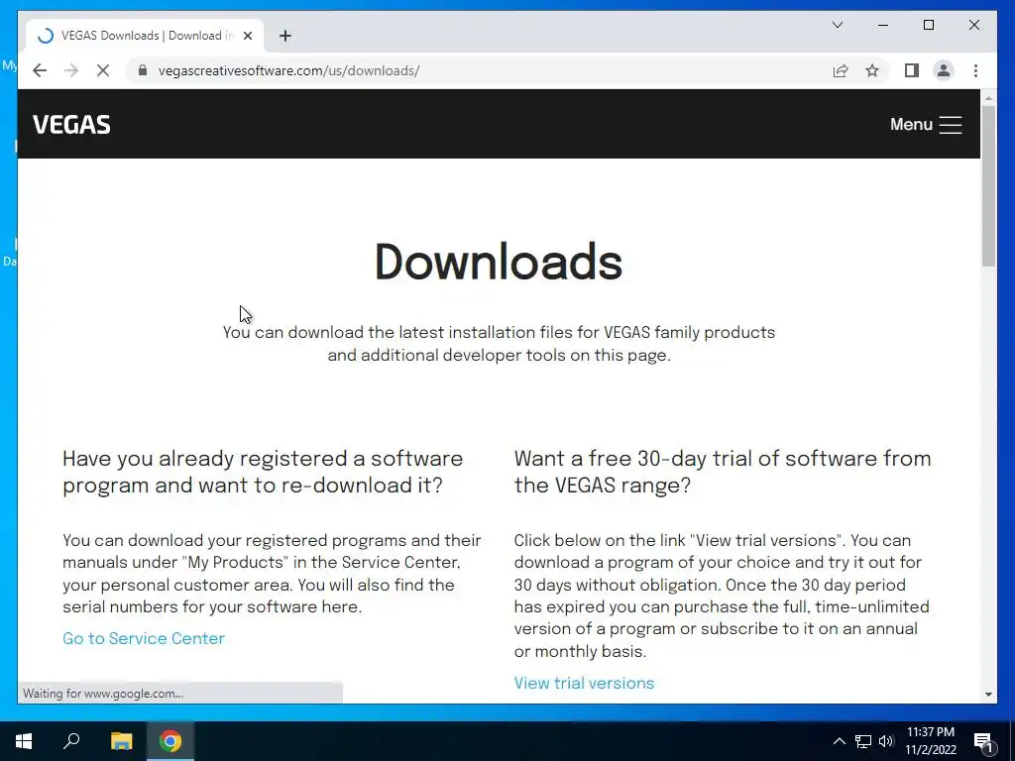The width and height of the screenshot is (1015, 761).
Task: Open the notification center icon
Action: [983, 741]
